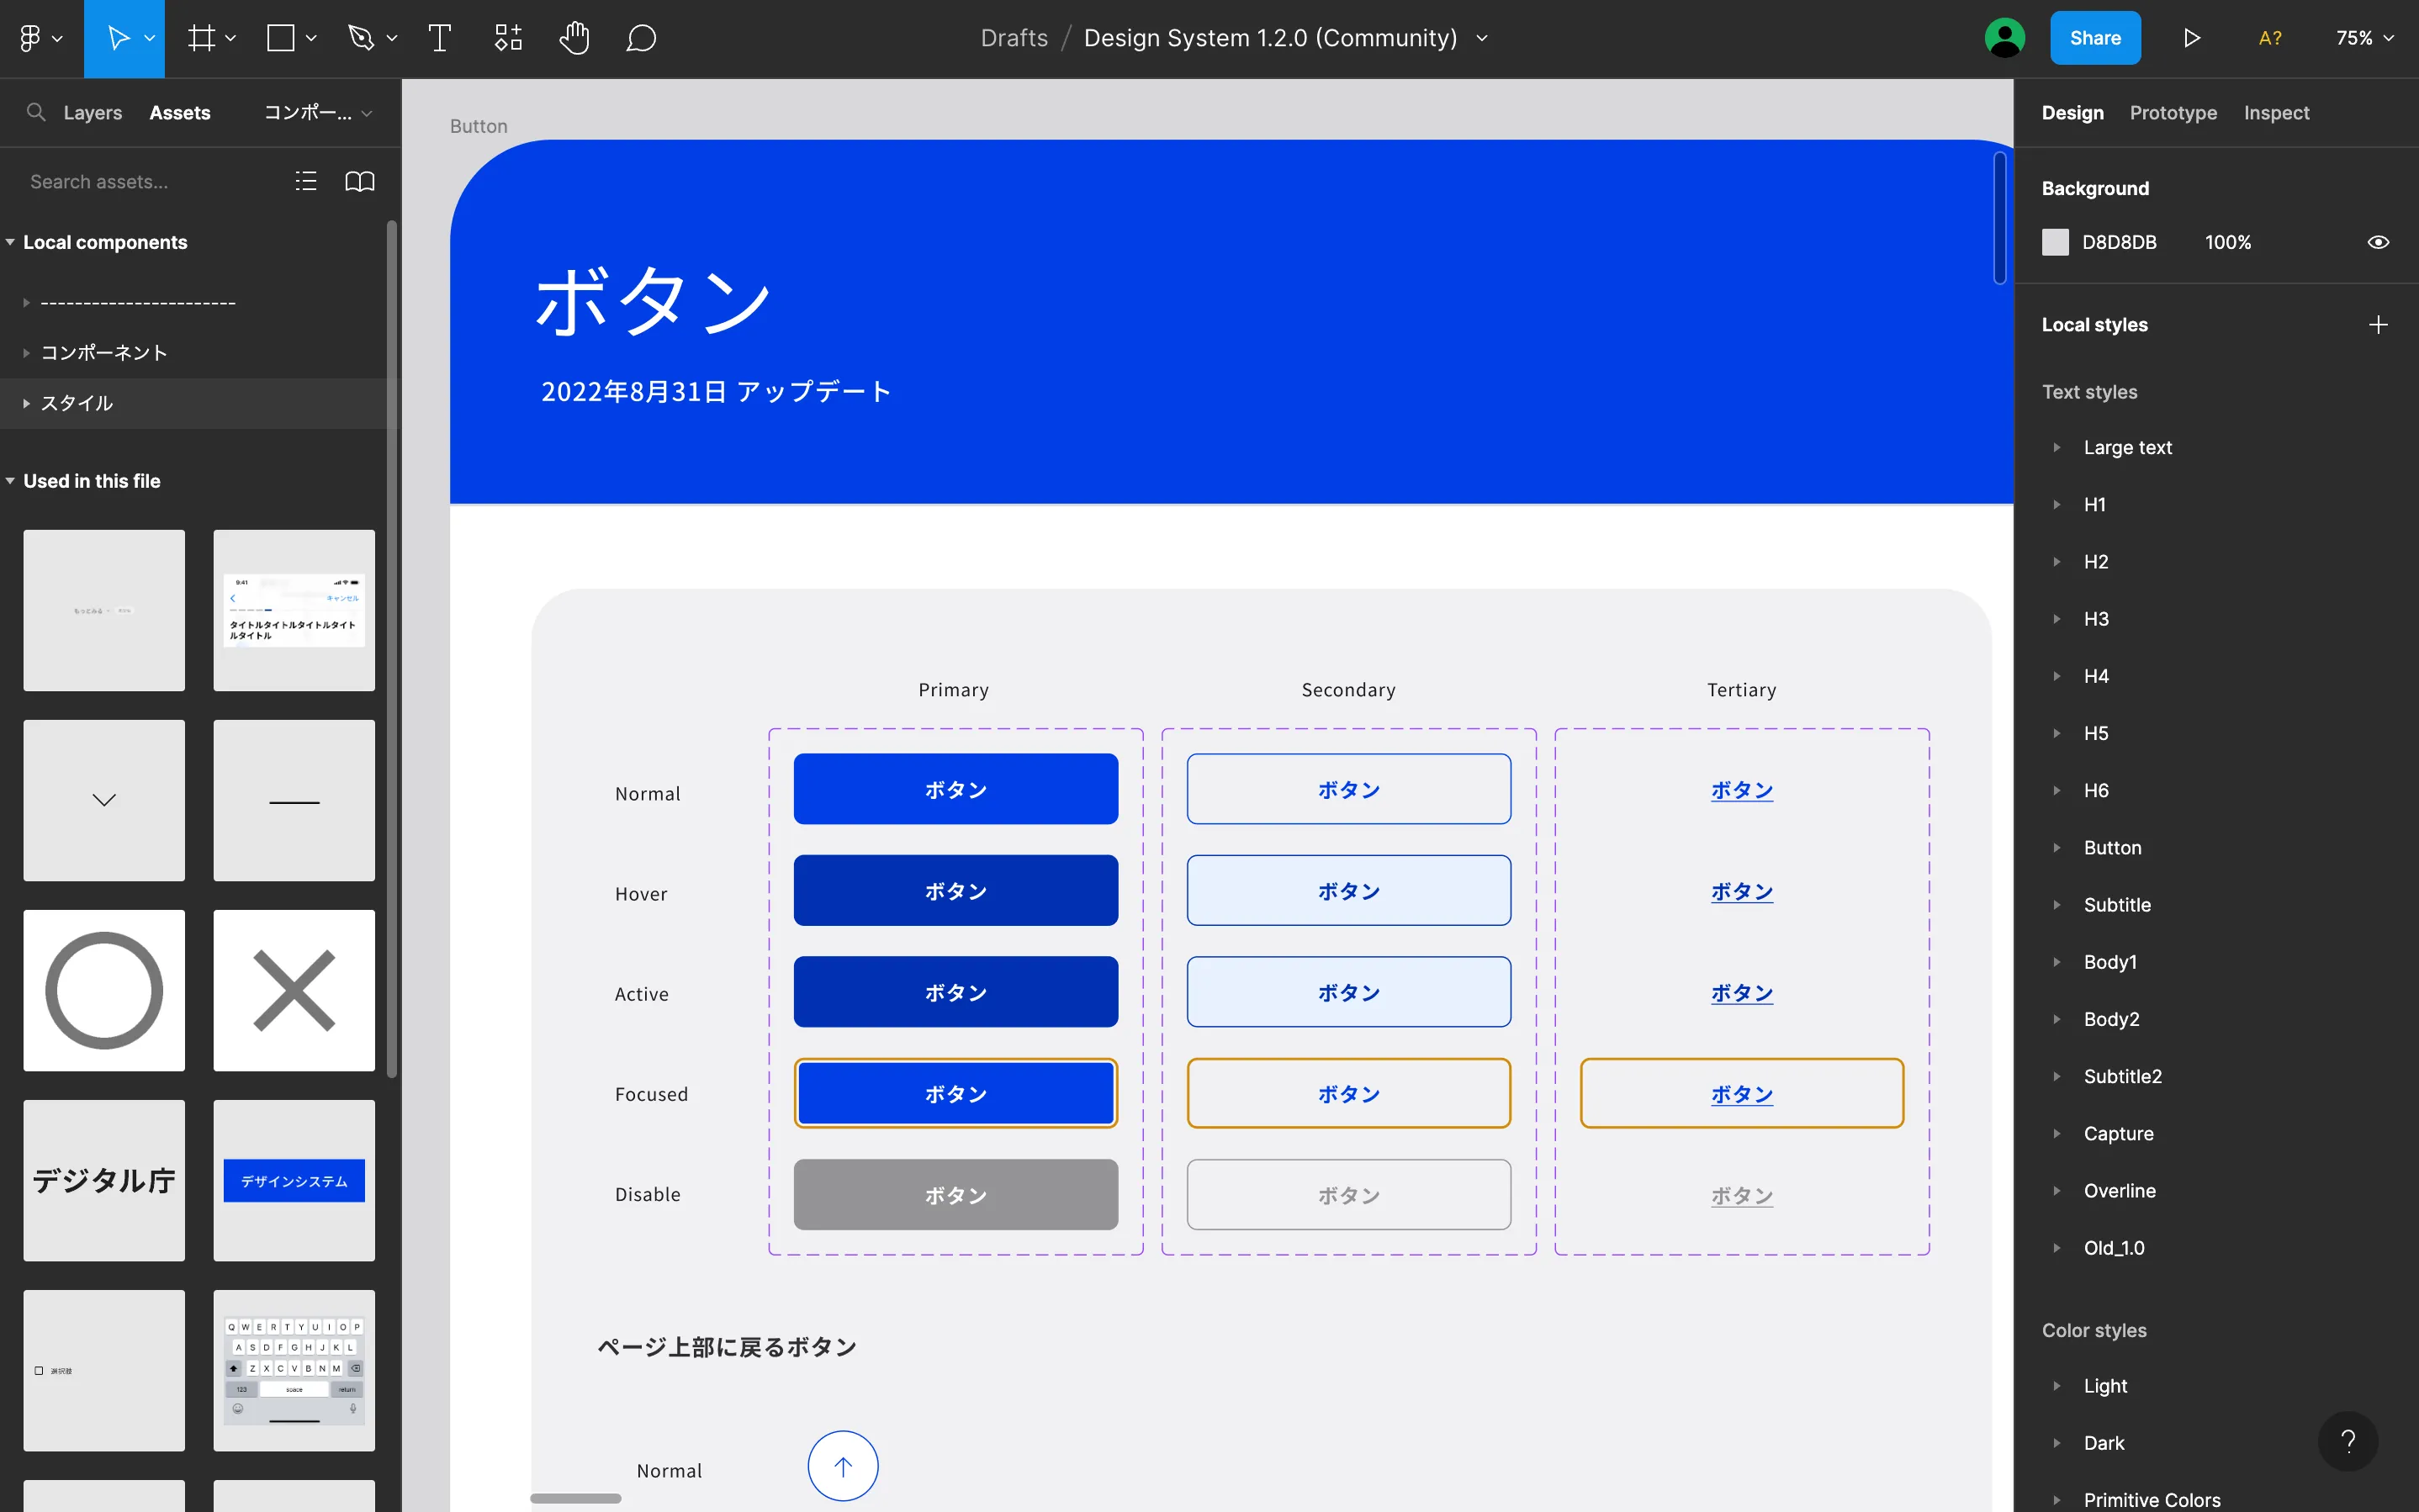Select the Hand tool

tap(574, 38)
